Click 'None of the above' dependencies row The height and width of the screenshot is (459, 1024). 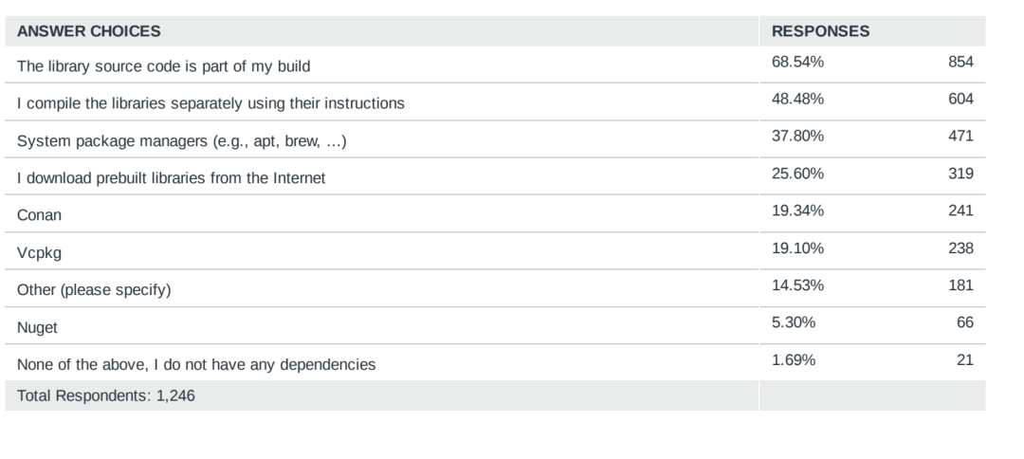495,362
